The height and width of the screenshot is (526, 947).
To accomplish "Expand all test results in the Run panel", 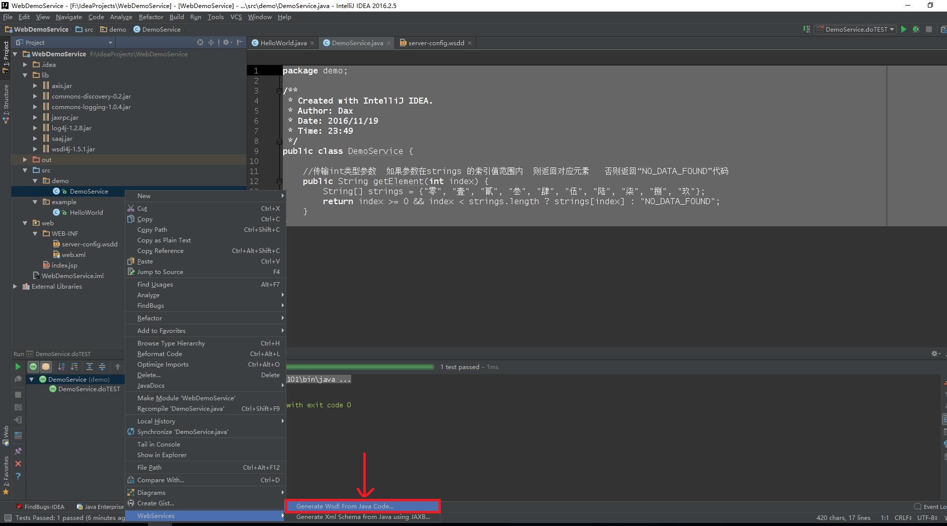I will (x=90, y=367).
